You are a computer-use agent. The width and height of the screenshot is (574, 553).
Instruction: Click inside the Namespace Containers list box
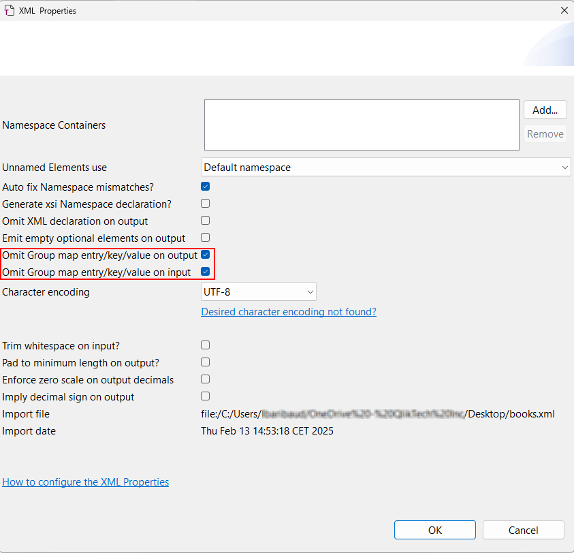click(361, 125)
